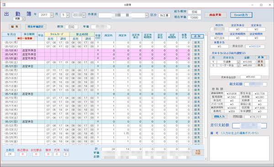Click 追加 button above attendance rows
The height and width of the screenshot is (167, 274).
click(197, 36)
